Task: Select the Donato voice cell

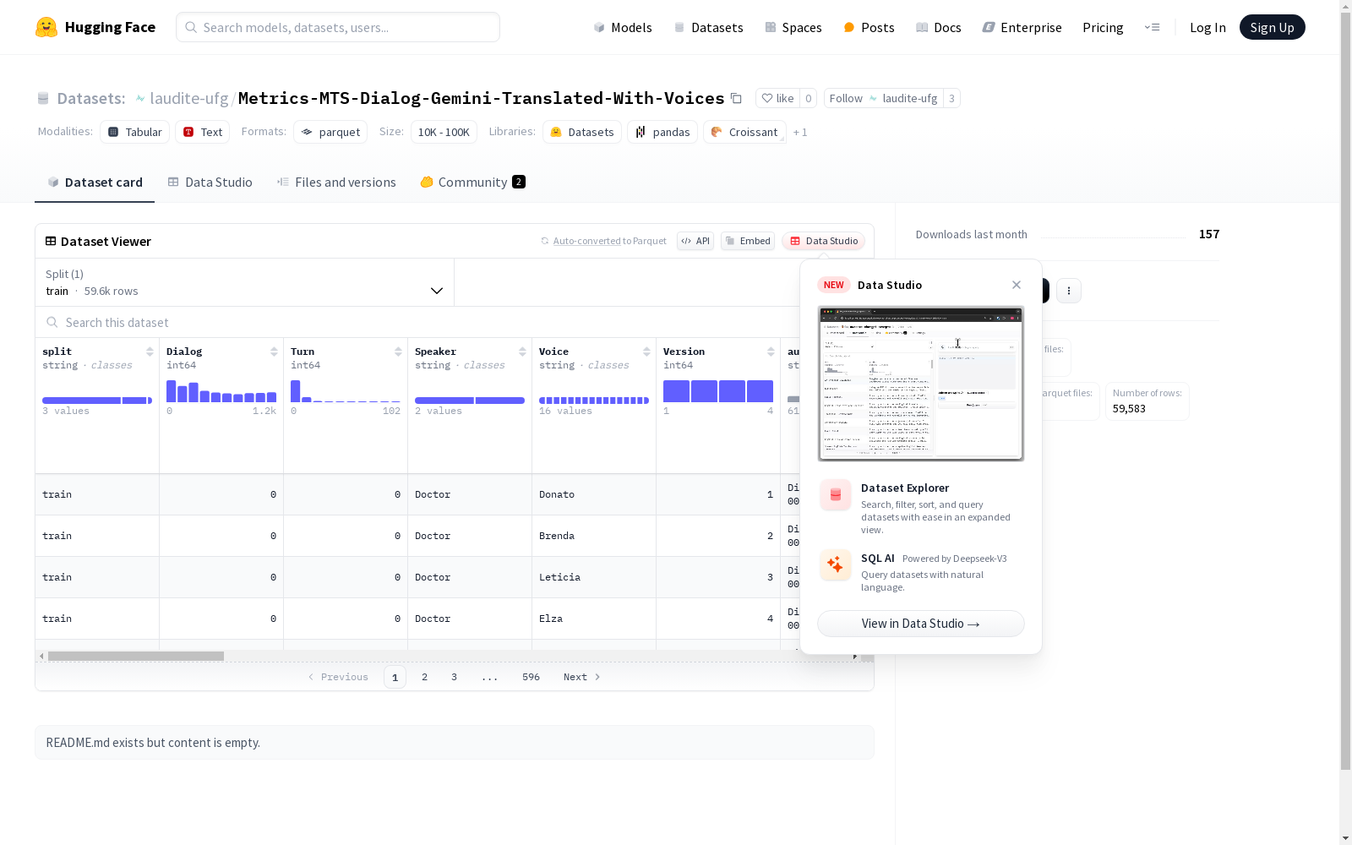Action: (594, 494)
